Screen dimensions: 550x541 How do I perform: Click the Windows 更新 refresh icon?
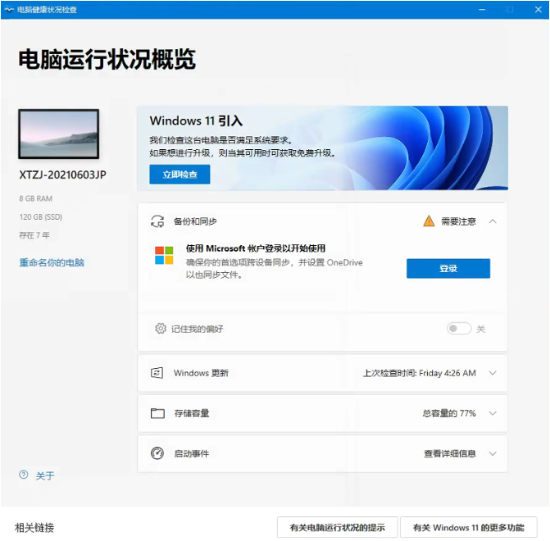click(x=157, y=373)
